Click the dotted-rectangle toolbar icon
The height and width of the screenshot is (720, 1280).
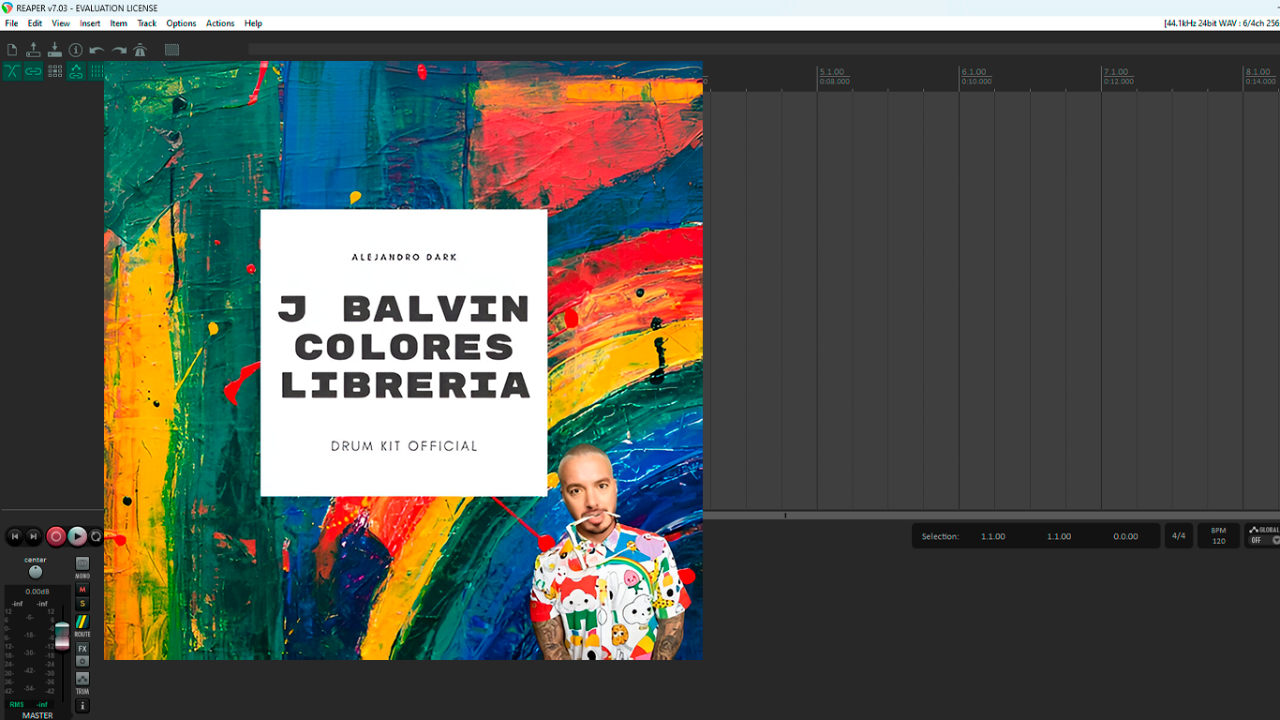click(x=172, y=50)
